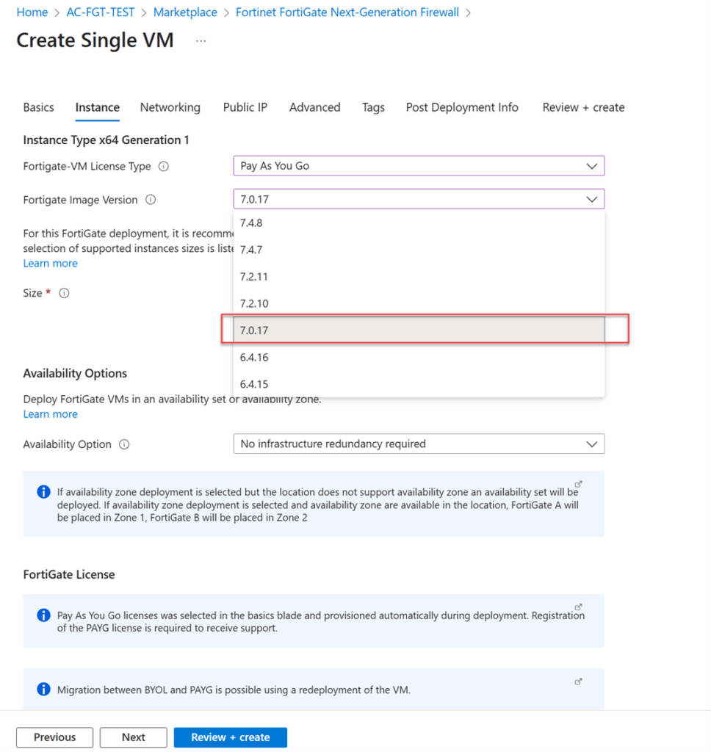711x752 pixels.
Task: Open external link icon in PAYG license notice
Action: click(578, 607)
